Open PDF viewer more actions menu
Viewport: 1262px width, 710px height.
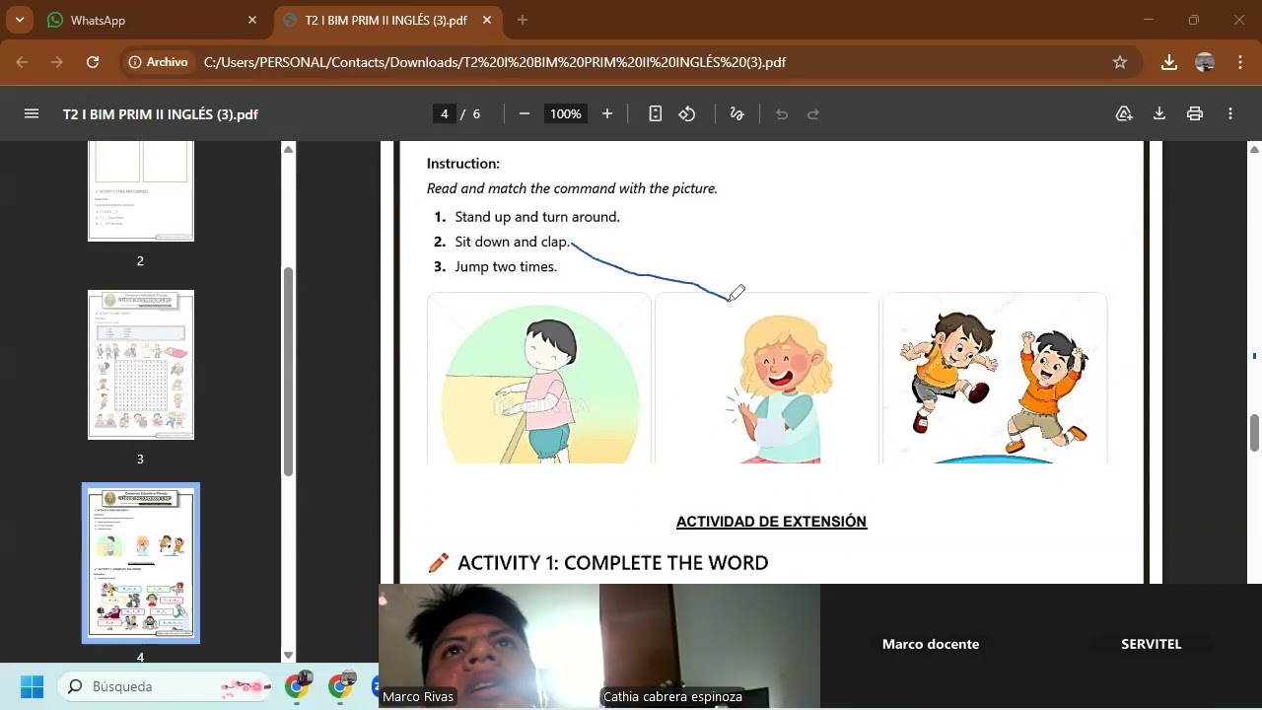click(x=1230, y=114)
